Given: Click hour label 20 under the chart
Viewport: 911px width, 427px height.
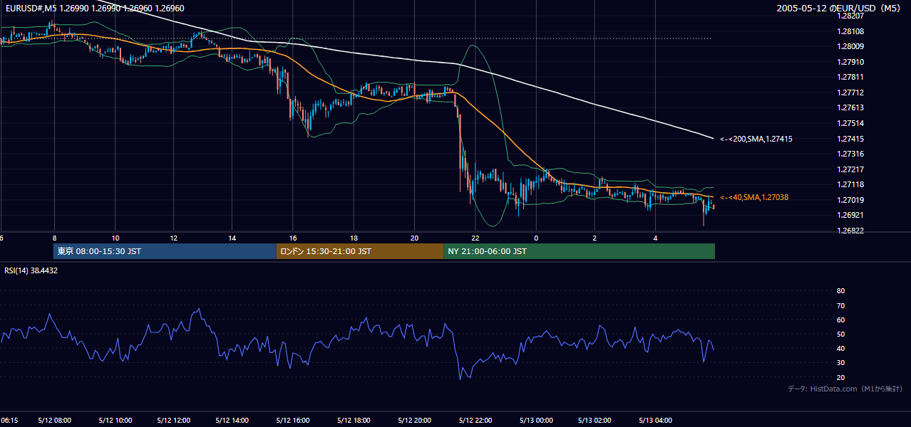Looking at the screenshot, I should [414, 238].
